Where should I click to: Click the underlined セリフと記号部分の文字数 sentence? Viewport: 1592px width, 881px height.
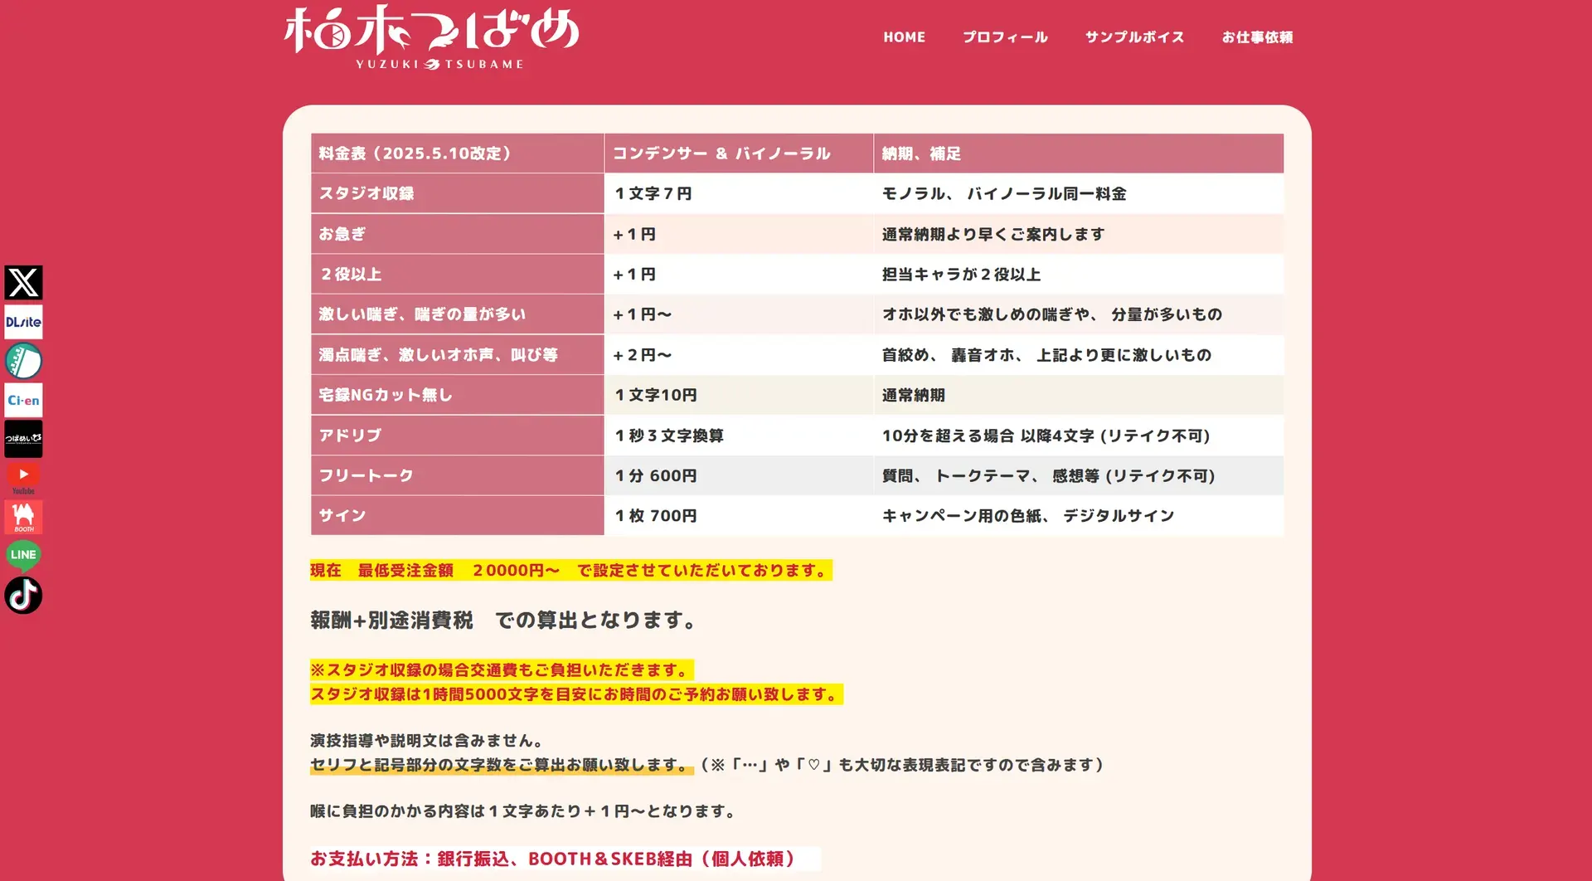(x=501, y=765)
